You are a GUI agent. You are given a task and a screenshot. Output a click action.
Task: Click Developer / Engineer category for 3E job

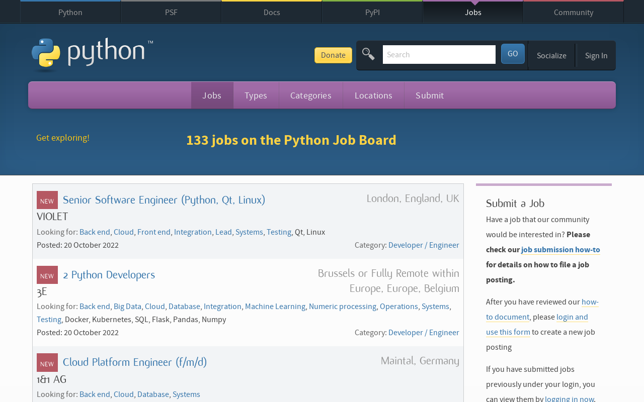coord(424,333)
